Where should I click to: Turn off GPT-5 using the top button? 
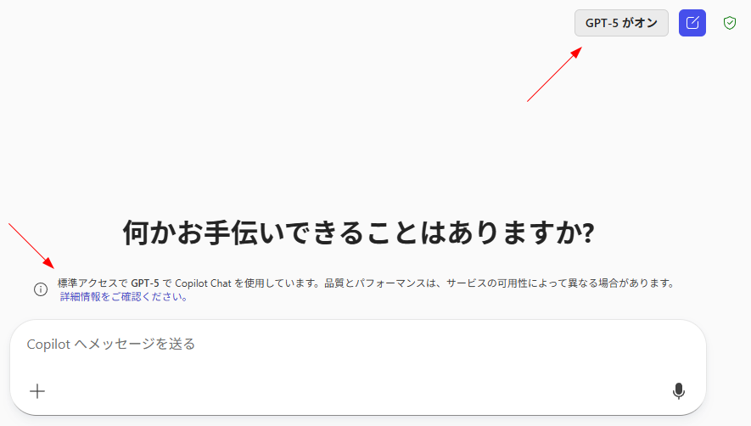coord(621,23)
